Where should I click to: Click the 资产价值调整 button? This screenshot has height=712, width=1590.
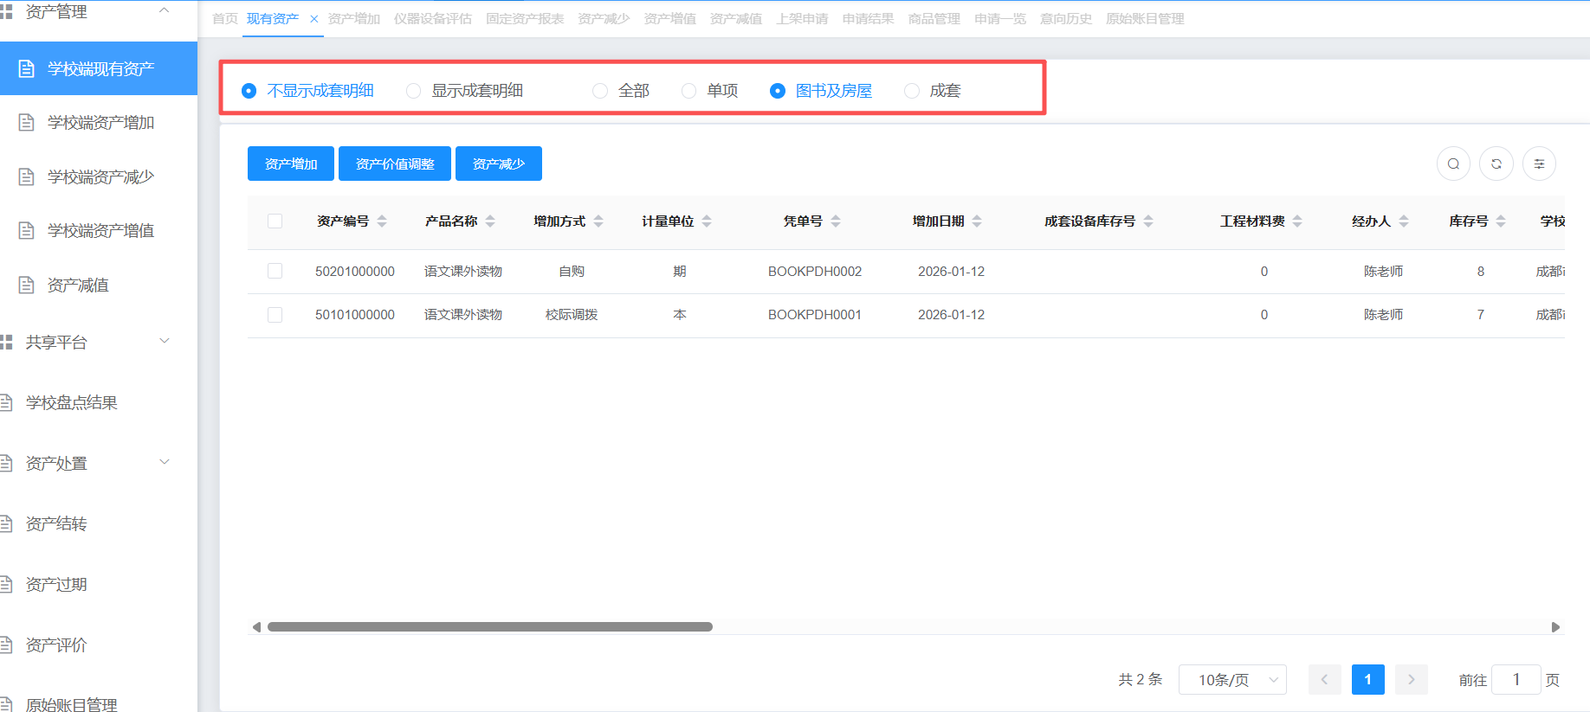tap(395, 164)
